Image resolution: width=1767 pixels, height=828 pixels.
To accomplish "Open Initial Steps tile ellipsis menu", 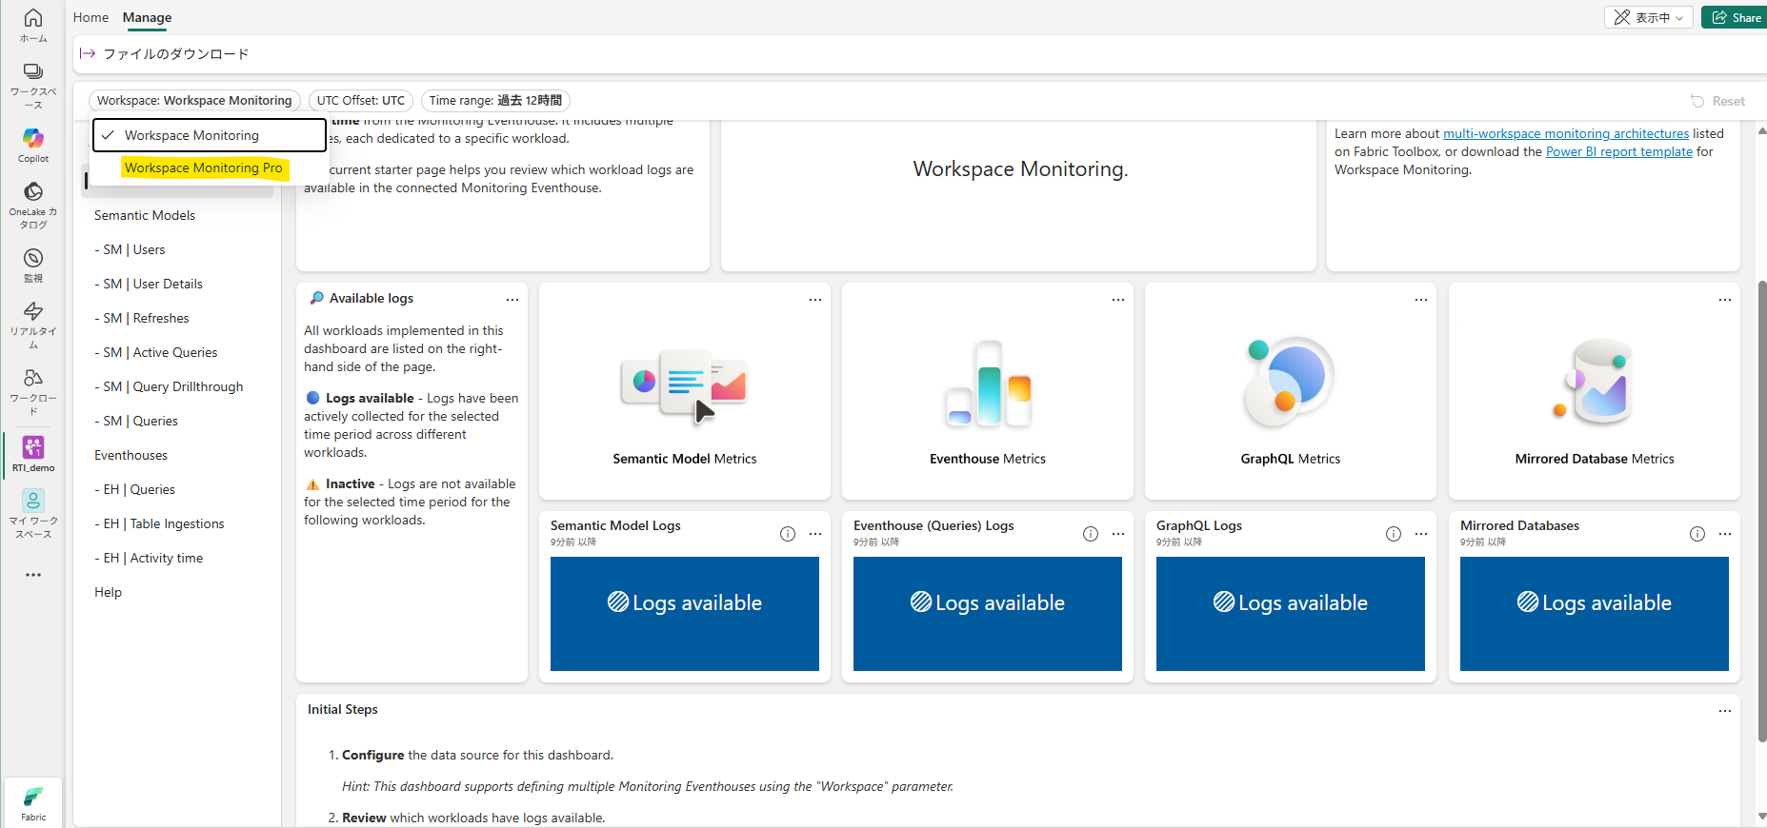I will 1725,711.
